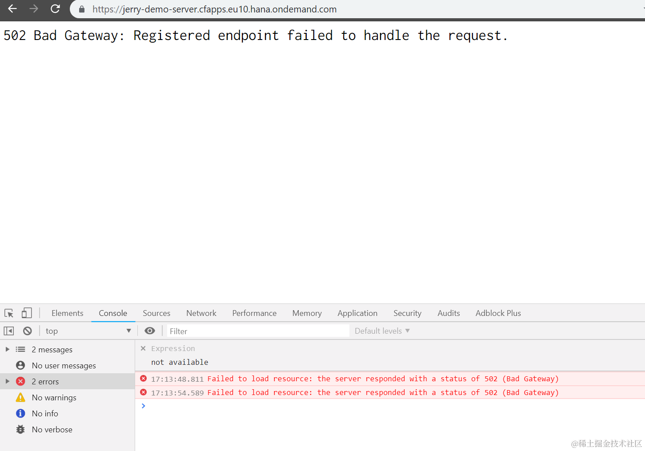Toggle the device toolbar icon
The width and height of the screenshot is (645, 451).
pos(27,313)
